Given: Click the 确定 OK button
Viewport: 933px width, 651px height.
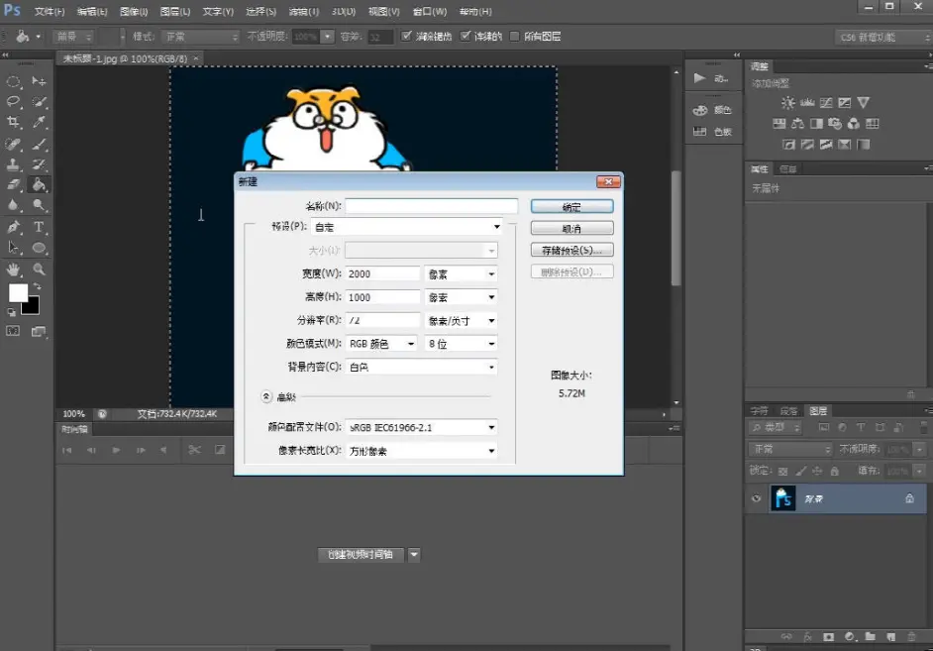Looking at the screenshot, I should [x=571, y=206].
